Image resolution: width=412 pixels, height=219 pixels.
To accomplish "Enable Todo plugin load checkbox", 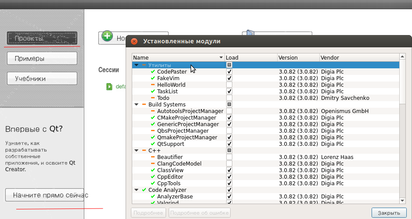I will [229, 98].
